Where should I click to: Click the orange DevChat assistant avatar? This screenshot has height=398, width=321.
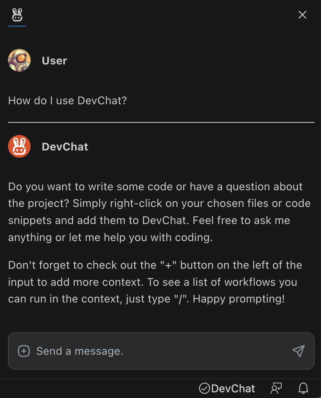[19, 146]
